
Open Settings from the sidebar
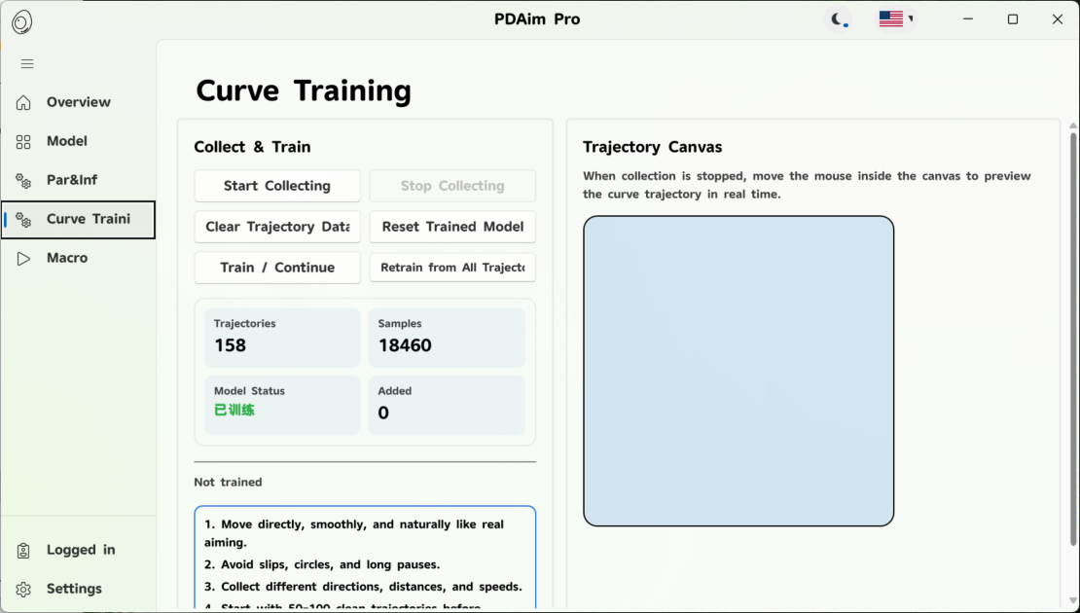pyautogui.click(x=79, y=589)
